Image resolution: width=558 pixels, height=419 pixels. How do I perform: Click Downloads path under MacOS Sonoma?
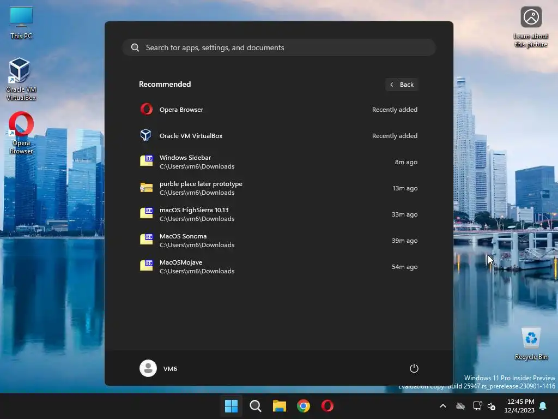pyautogui.click(x=197, y=245)
